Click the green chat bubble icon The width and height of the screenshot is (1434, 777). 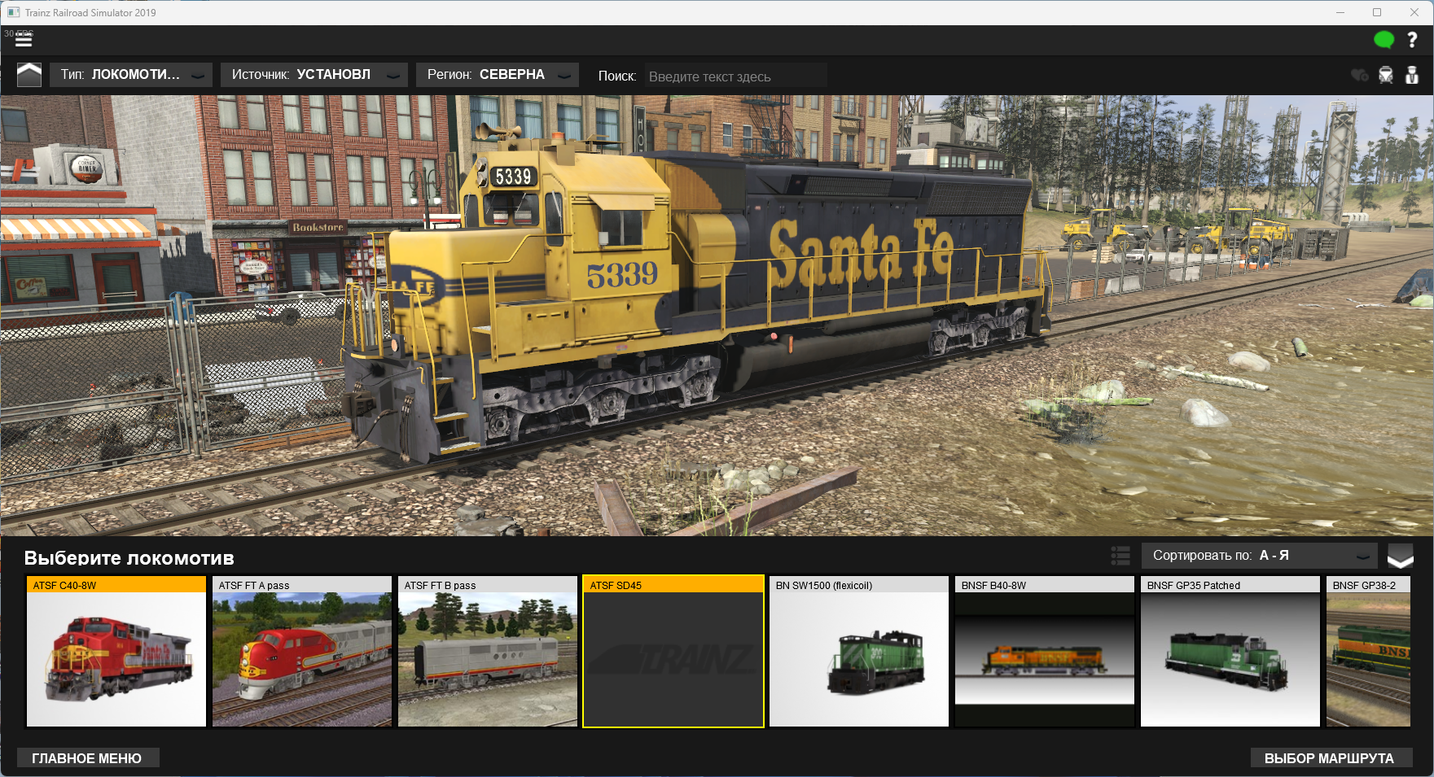click(x=1384, y=40)
